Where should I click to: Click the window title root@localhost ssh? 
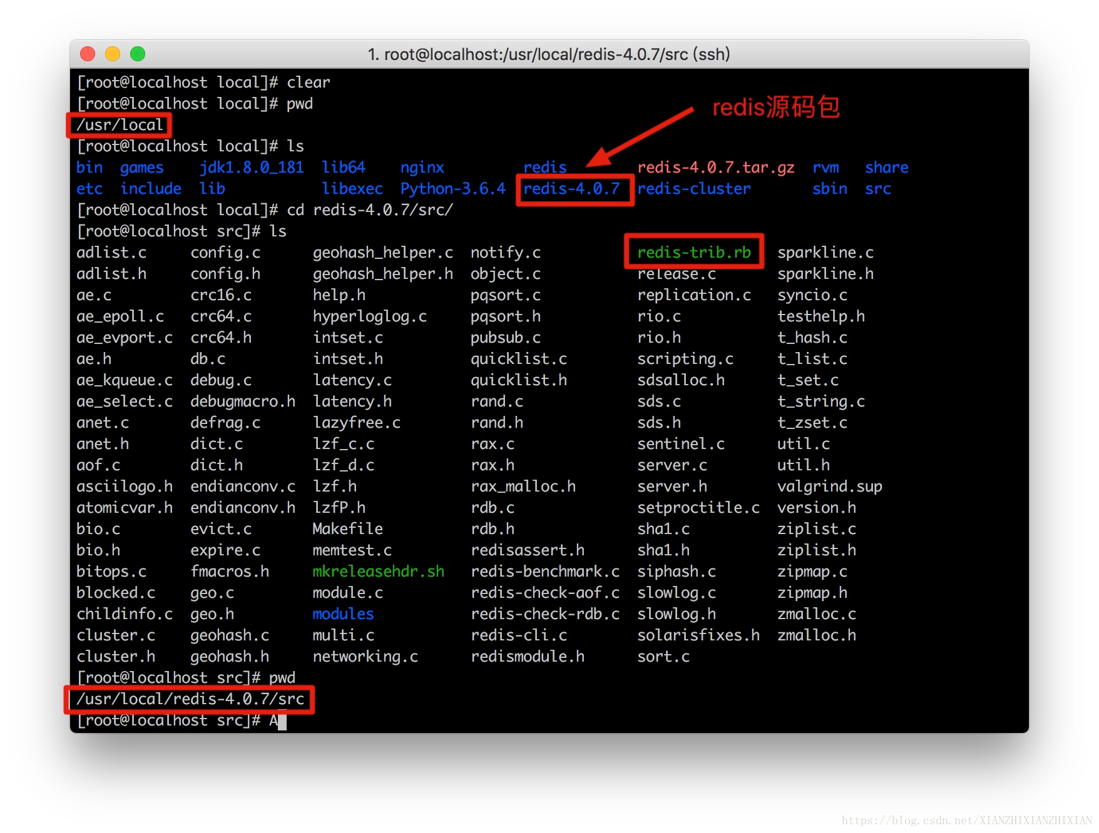pyautogui.click(x=549, y=54)
